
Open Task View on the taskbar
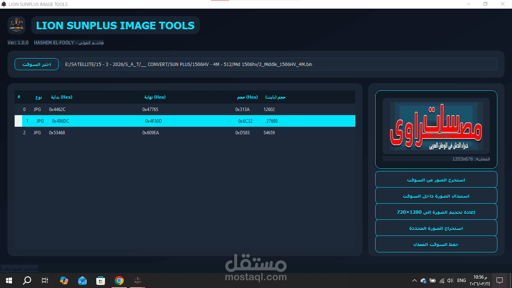pyautogui.click(x=45, y=280)
